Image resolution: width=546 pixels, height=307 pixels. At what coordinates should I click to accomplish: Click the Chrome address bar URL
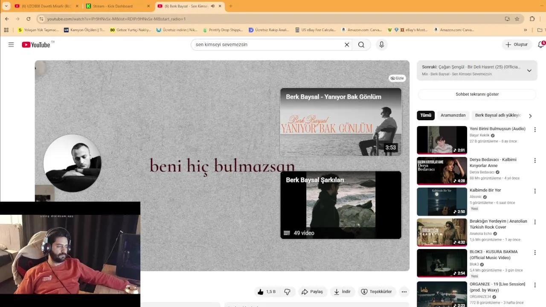coord(116,19)
